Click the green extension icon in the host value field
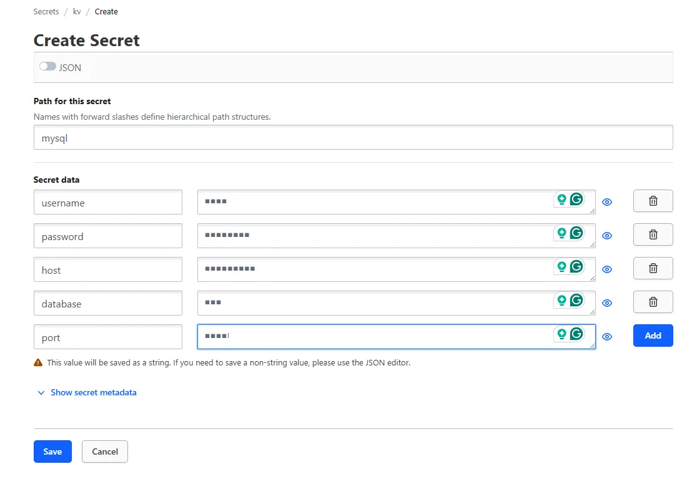This screenshot has width=697, height=502. 562,266
